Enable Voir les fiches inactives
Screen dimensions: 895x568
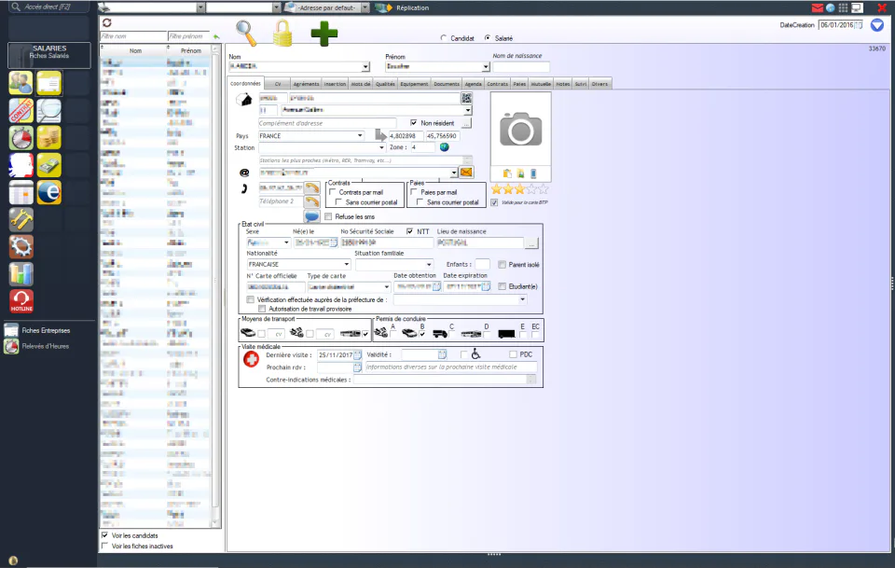click(104, 547)
